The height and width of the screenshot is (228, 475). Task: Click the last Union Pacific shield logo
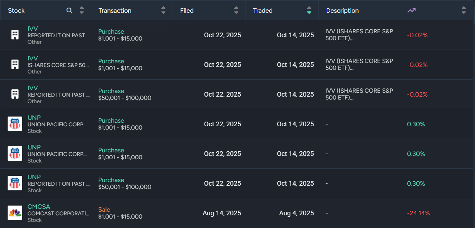[x=15, y=183]
